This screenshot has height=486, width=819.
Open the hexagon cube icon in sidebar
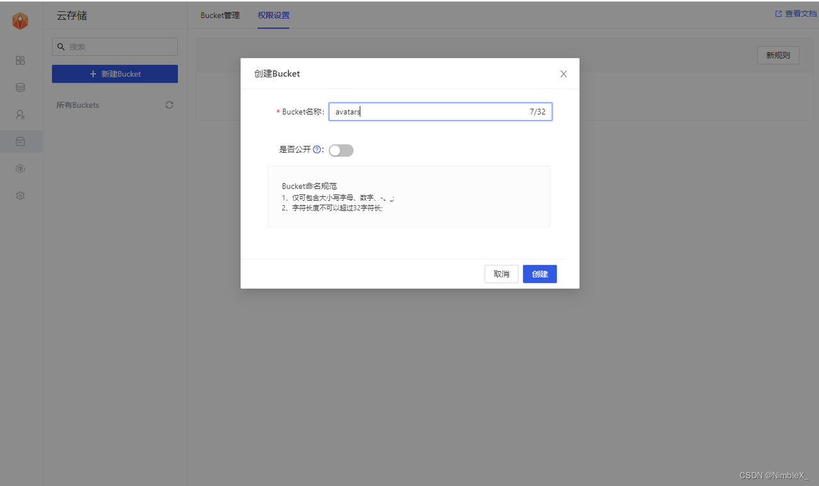coord(20,168)
